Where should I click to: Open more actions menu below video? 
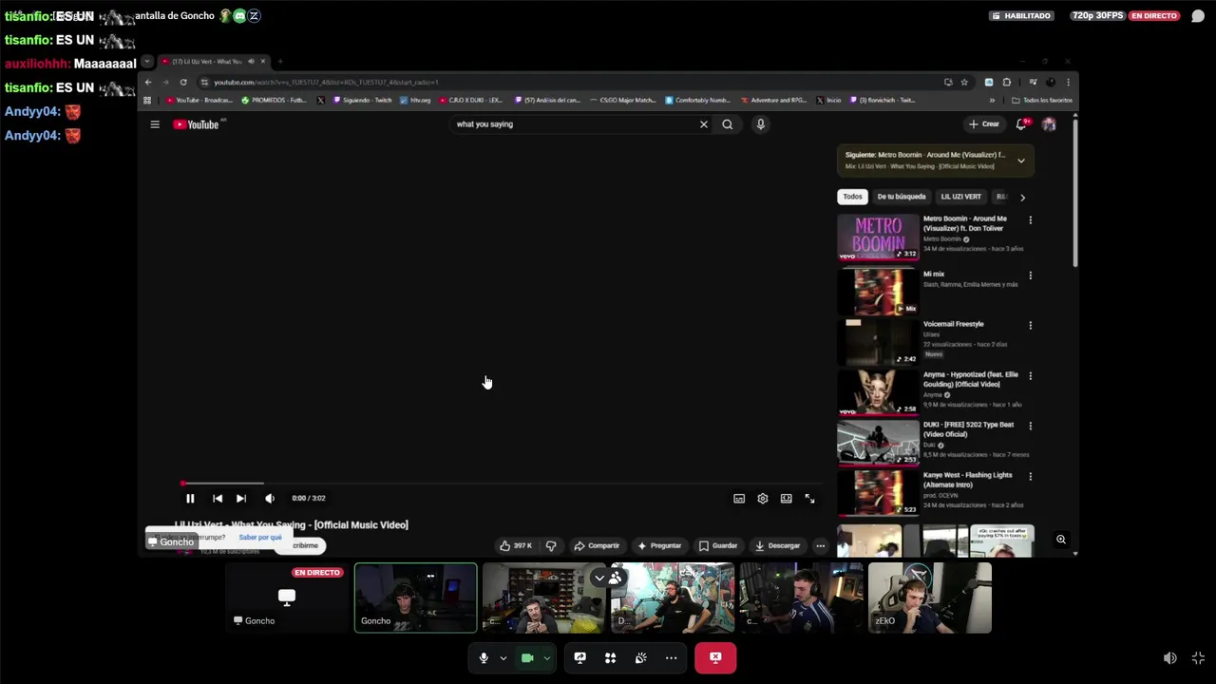821,545
